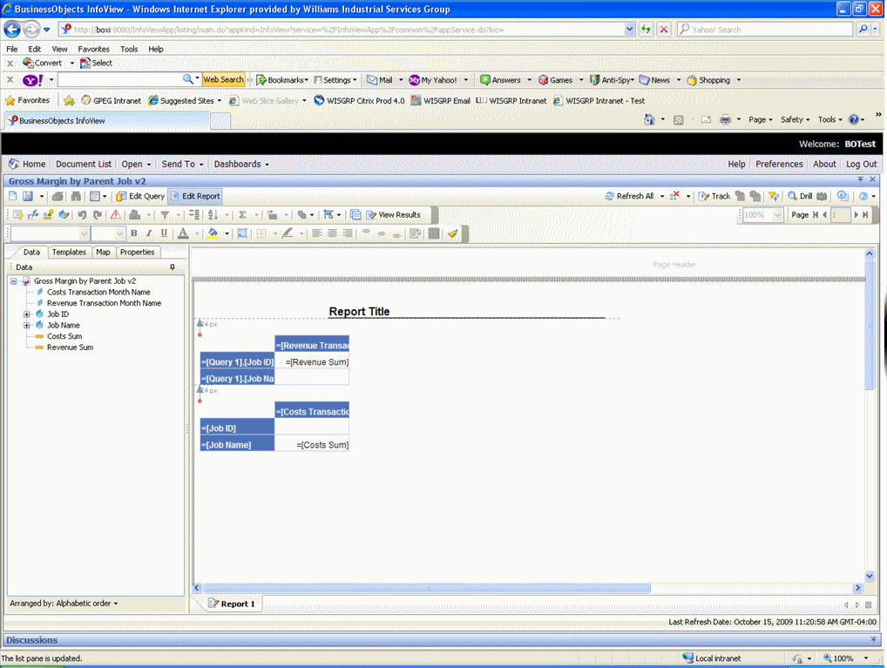
Task: Open the background fill color dropdown arrow
Action: [227, 233]
